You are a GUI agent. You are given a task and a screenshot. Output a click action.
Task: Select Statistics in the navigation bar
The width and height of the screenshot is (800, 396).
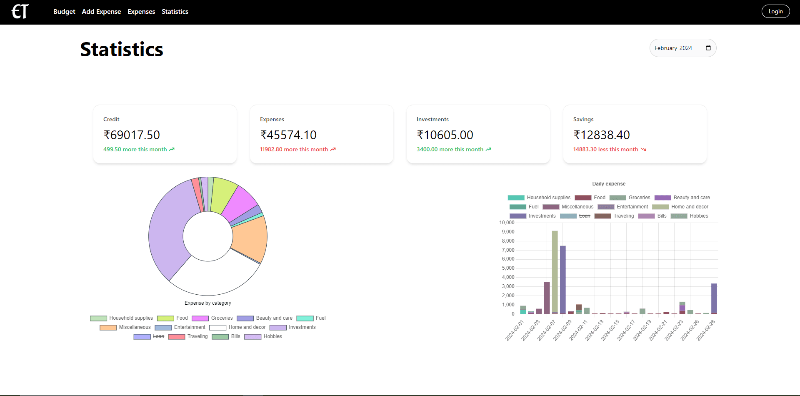(175, 12)
